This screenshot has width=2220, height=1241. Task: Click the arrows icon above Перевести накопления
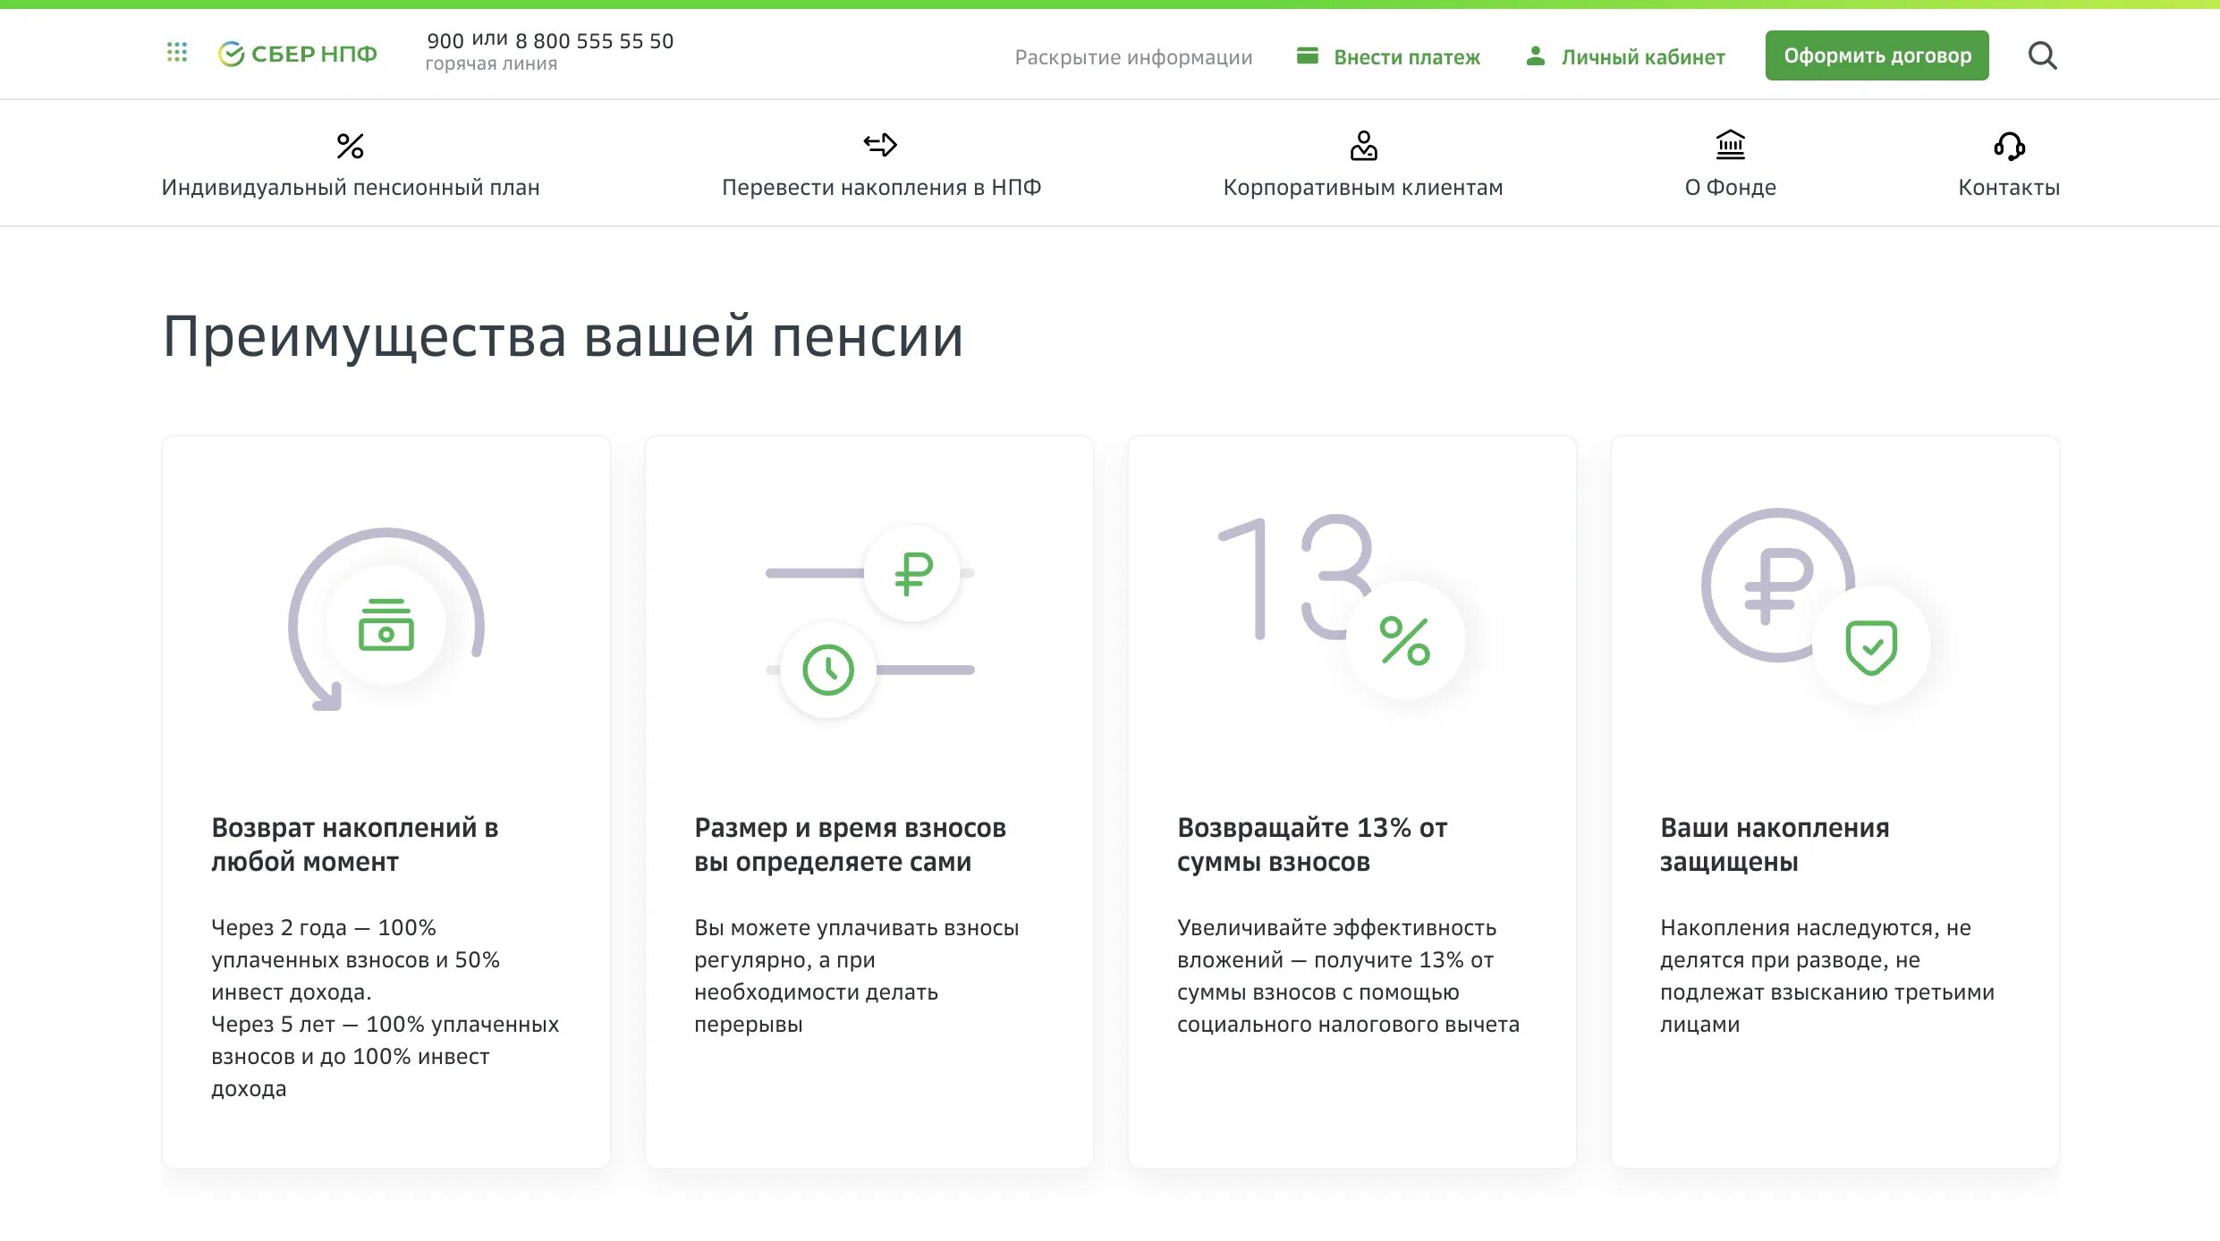point(880,145)
